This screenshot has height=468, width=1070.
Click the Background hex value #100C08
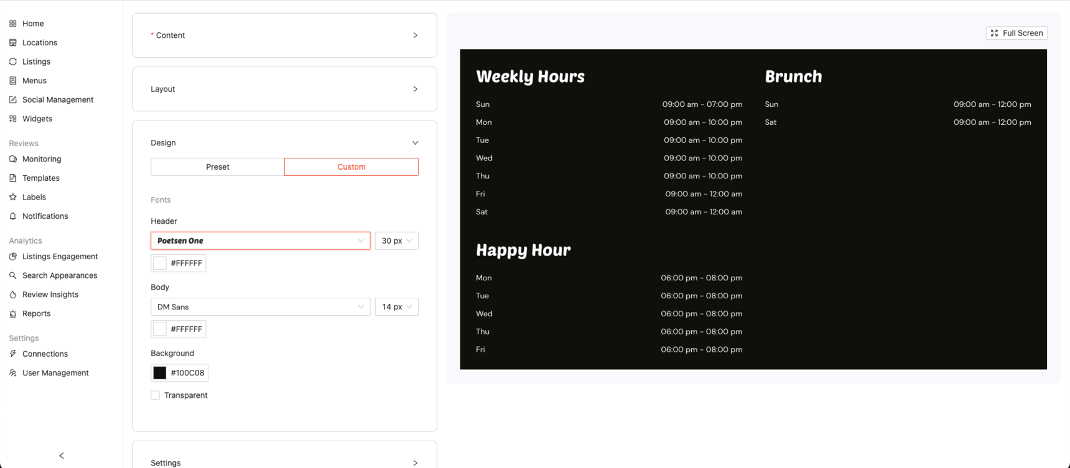coord(187,373)
